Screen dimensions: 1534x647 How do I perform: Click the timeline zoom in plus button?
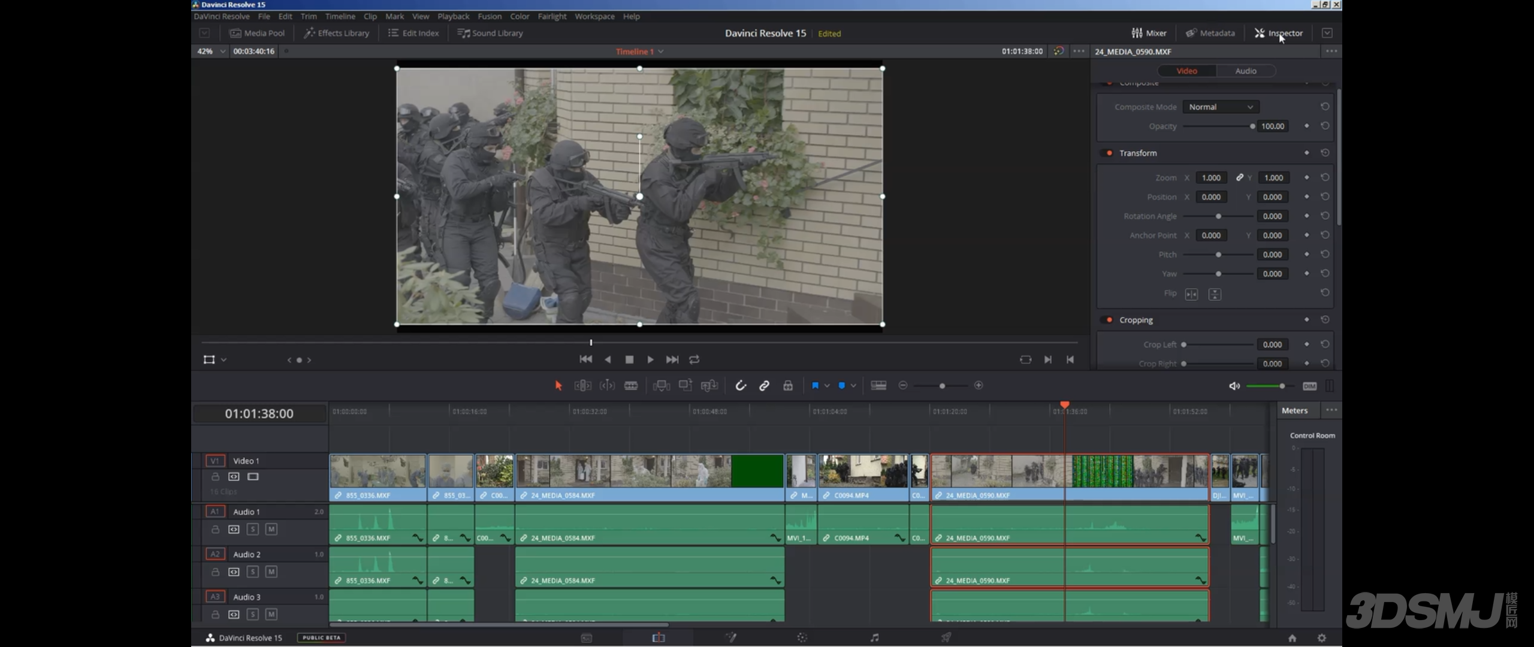(x=979, y=385)
